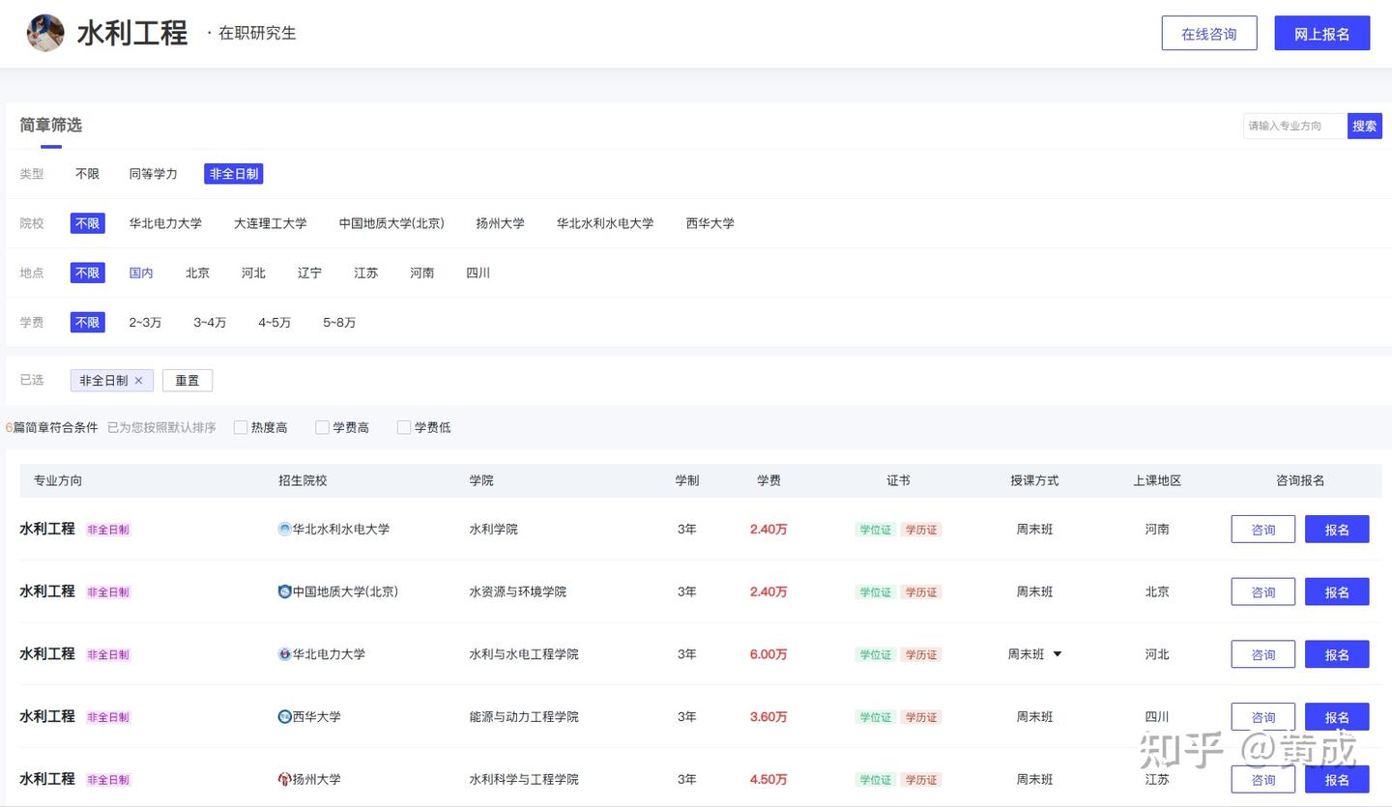Click the 中国地质大学(北京) school logo icon
The height and width of the screenshot is (807, 1392).
tap(284, 591)
